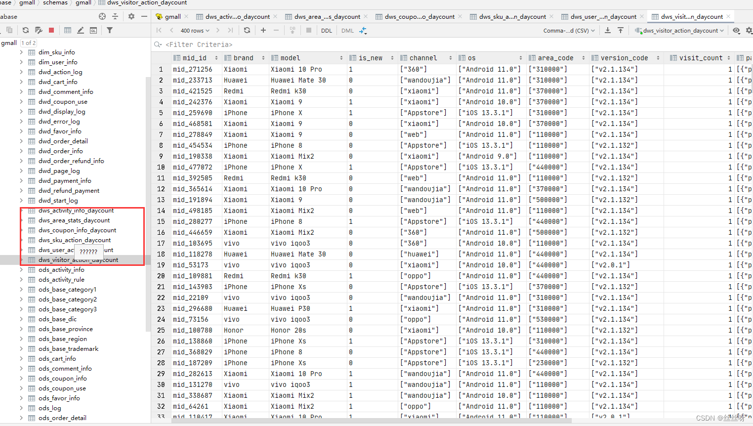Click the '1 of 2' schemas badge

28,43
